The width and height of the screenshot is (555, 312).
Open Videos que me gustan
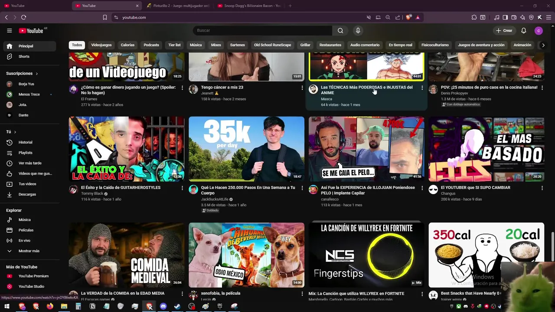29,173
